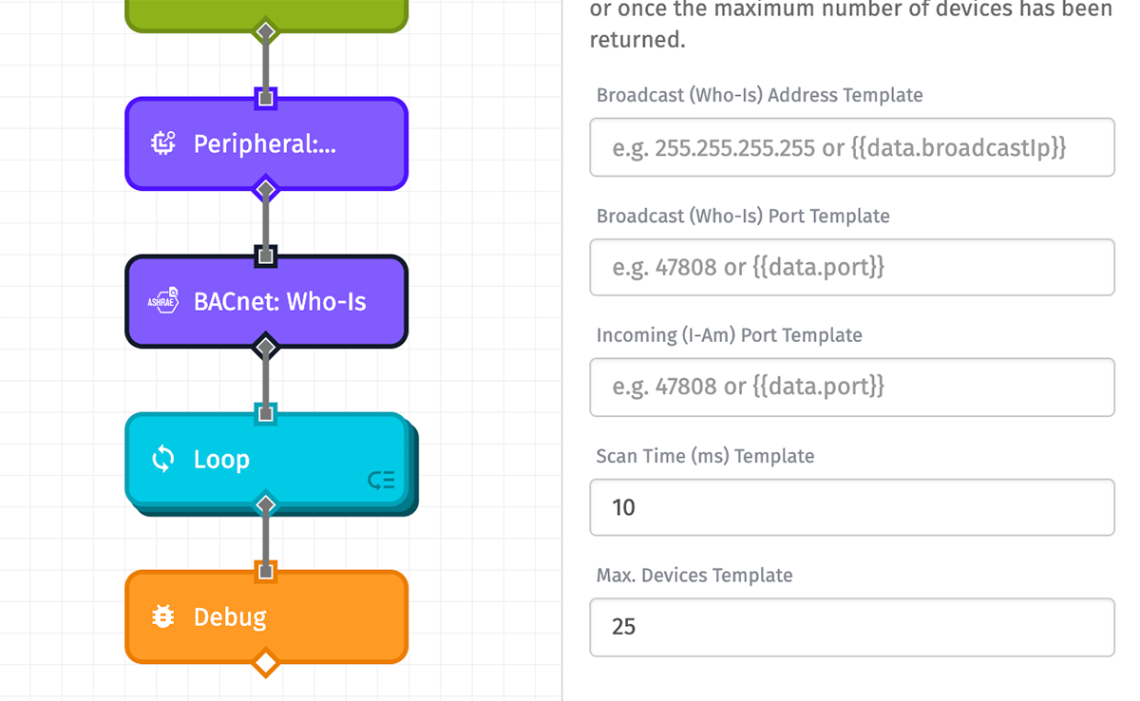This screenshot has height=701, width=1140.
Task: Click the Broadcast (Who-Is) Address Template label
Action: pos(760,95)
